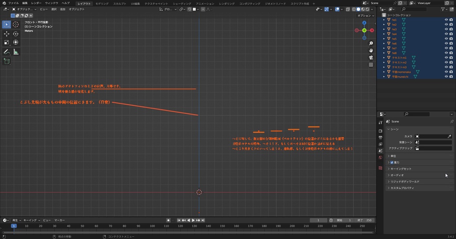Click the 背景シーン field
456x239 pixels.
click(x=433, y=143)
